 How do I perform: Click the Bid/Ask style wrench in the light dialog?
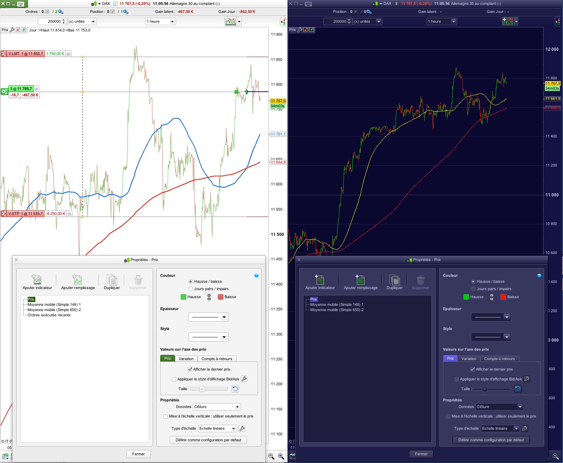244,379
